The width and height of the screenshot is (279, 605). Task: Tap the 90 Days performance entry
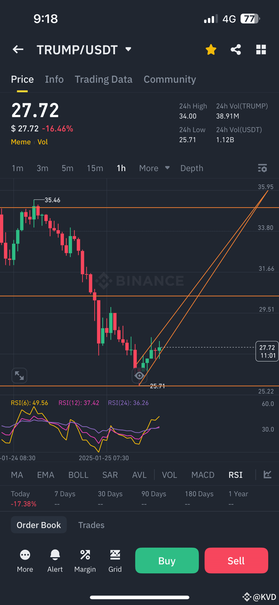click(x=154, y=499)
